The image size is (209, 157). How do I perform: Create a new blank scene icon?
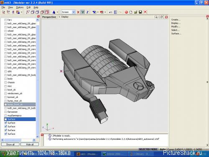131,12
